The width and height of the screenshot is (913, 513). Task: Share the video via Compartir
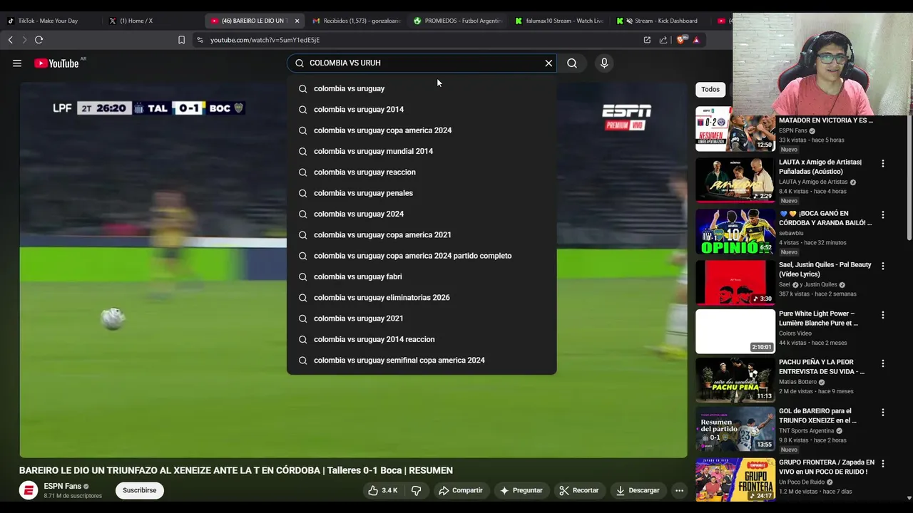pyautogui.click(x=461, y=490)
